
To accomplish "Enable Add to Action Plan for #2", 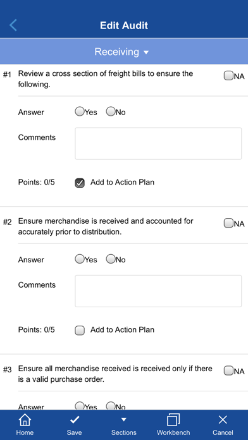I will pyautogui.click(x=80, y=331).
